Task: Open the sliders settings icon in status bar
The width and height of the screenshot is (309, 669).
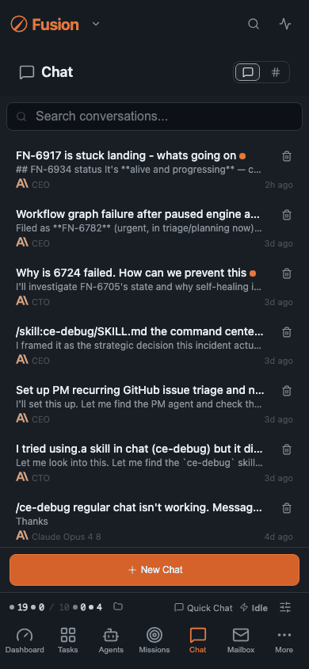Action: pyautogui.click(x=285, y=607)
